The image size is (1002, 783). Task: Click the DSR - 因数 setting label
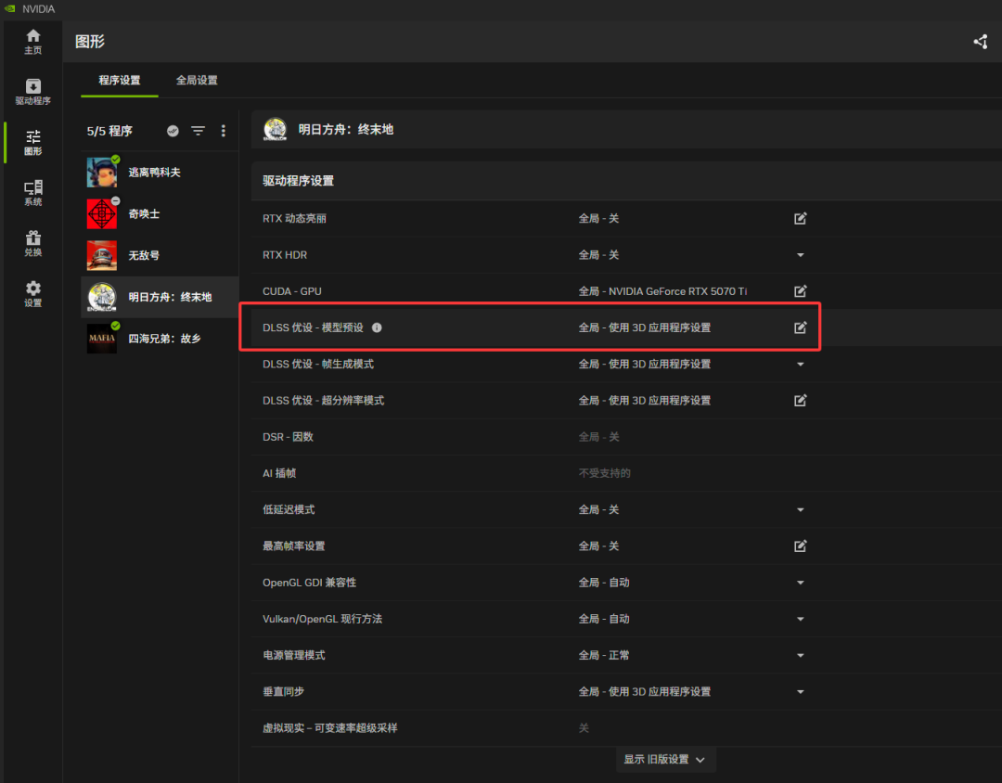pos(289,437)
